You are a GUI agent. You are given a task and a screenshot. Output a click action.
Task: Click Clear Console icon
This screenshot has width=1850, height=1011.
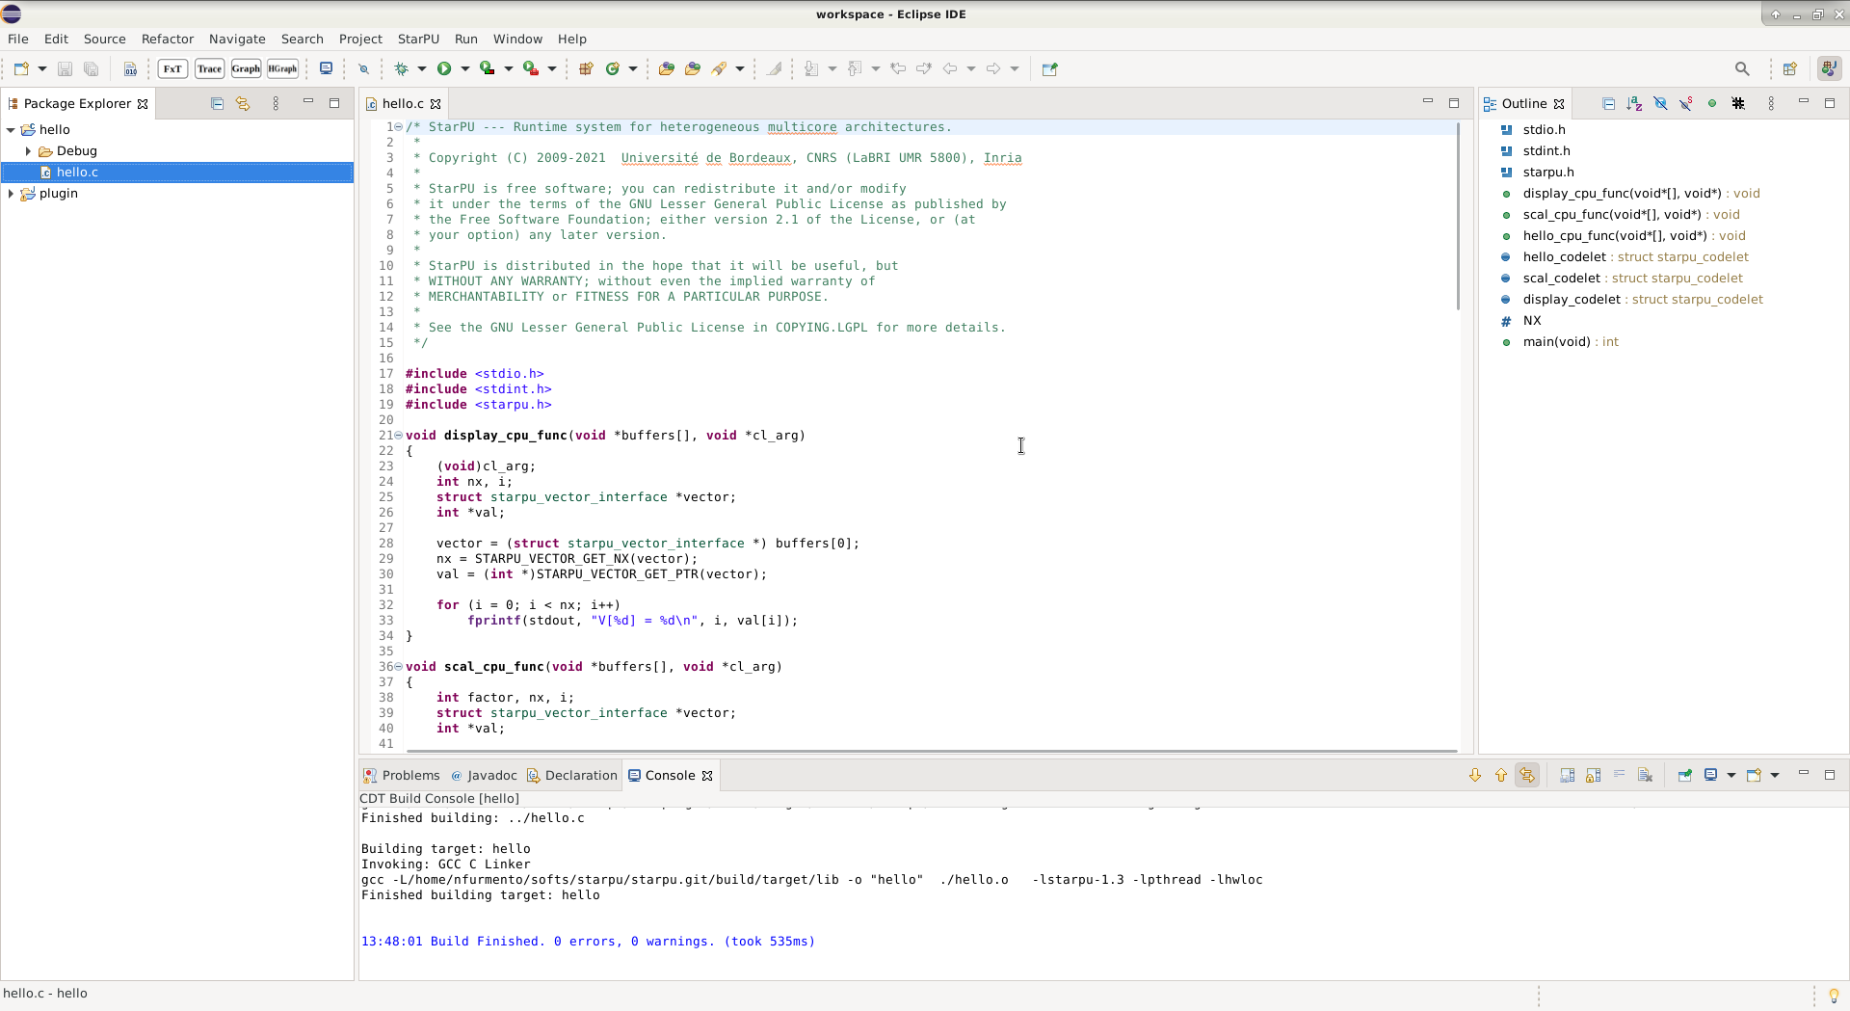tap(1645, 775)
